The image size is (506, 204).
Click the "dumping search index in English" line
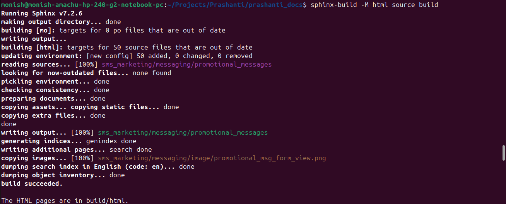point(97,166)
